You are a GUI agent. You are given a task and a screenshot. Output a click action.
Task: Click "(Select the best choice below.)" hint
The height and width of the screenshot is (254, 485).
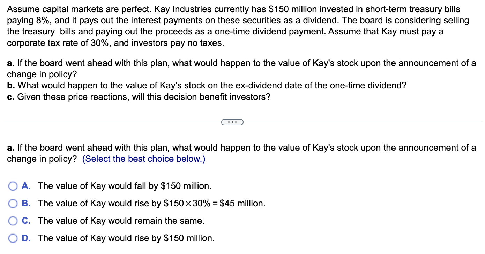tap(144, 159)
